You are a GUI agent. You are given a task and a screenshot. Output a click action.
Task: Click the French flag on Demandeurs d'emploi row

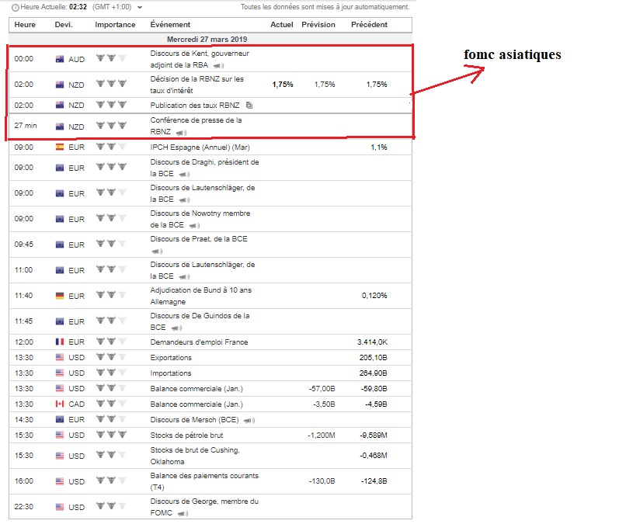click(60, 342)
